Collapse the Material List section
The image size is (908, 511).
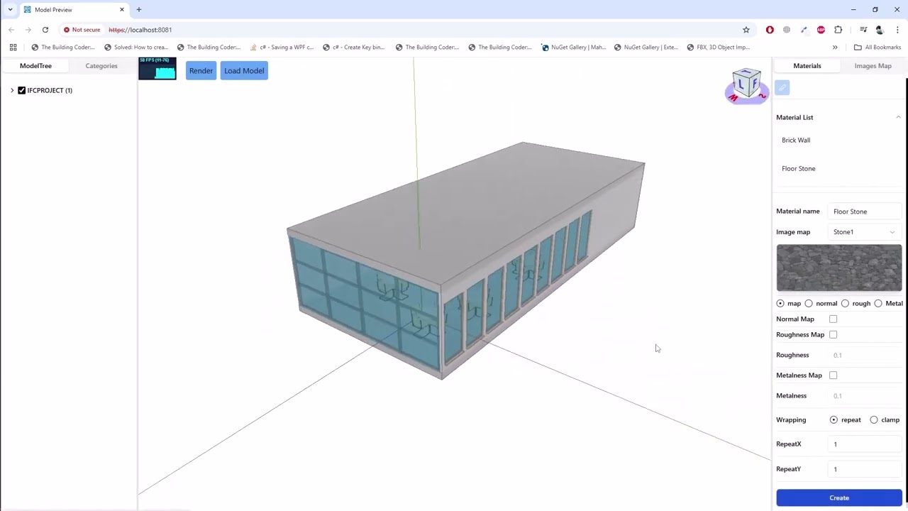click(898, 117)
